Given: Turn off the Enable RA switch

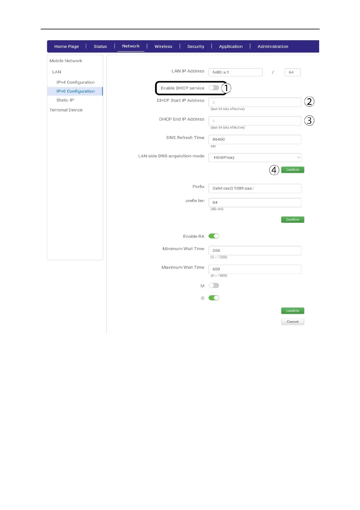Looking at the screenshot, I should coord(214,236).
